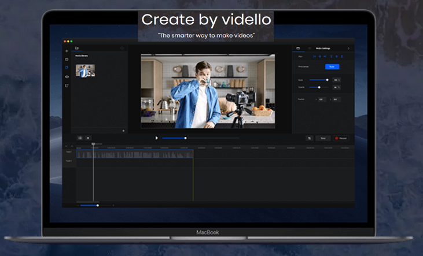
Task: Zoom in timeline with the plus icon
Action: coord(113,205)
